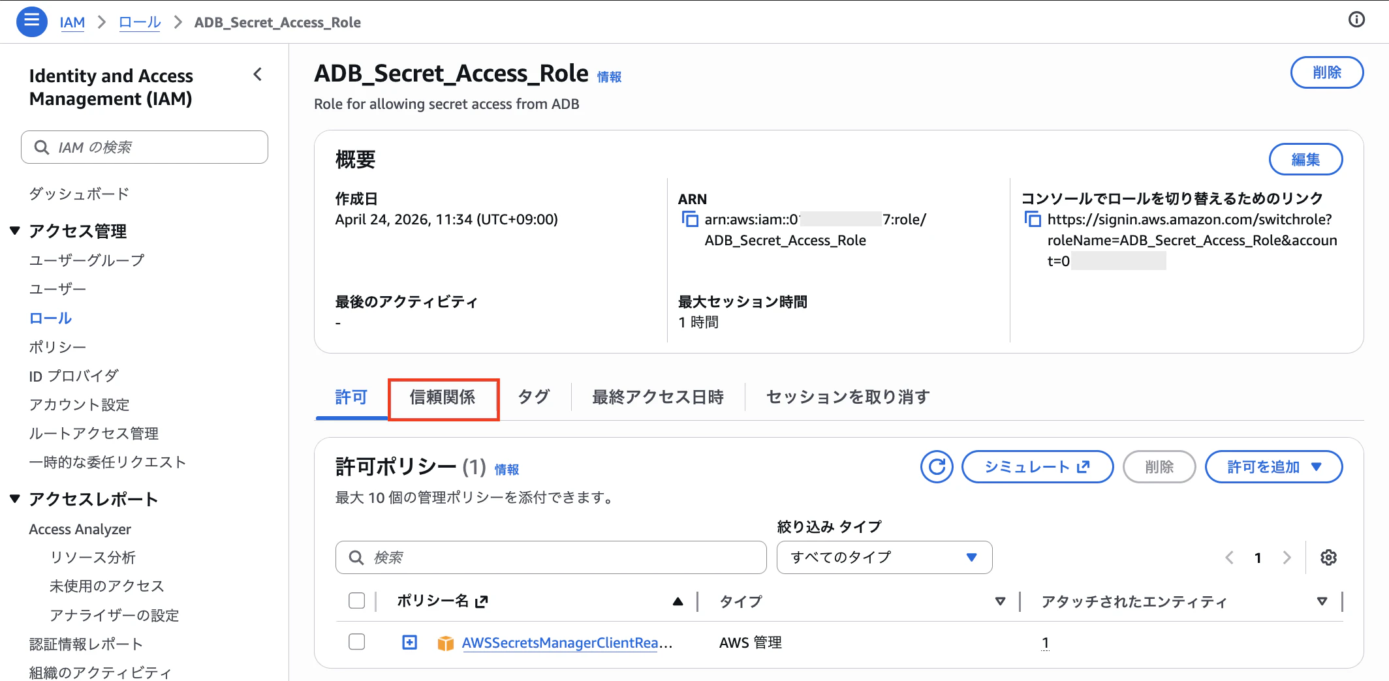The width and height of the screenshot is (1389, 681).
Task: Copy the role ARN using the copy icon
Action: tap(690, 219)
